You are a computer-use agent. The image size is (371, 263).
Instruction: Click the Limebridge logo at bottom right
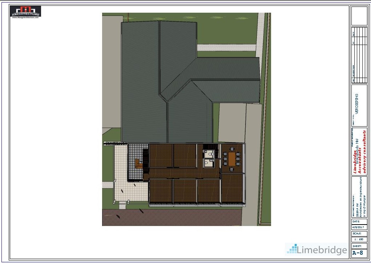pos(316,250)
